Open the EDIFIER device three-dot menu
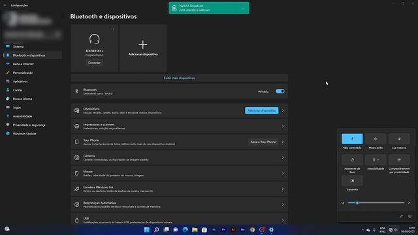The image size is (418, 235). click(114, 29)
